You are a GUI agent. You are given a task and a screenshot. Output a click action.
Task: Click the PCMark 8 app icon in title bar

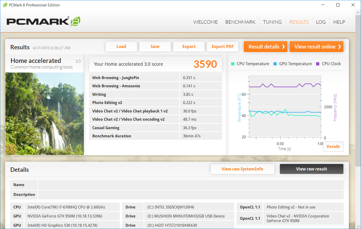pos(5,5)
